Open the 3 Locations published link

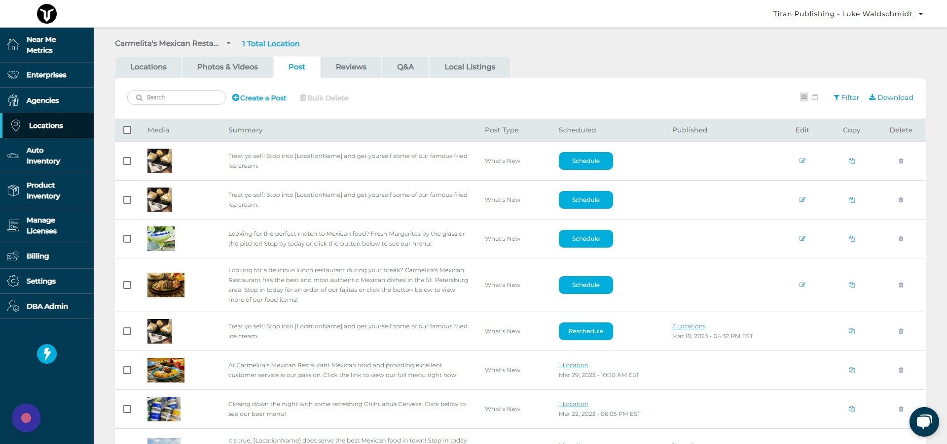[689, 326]
